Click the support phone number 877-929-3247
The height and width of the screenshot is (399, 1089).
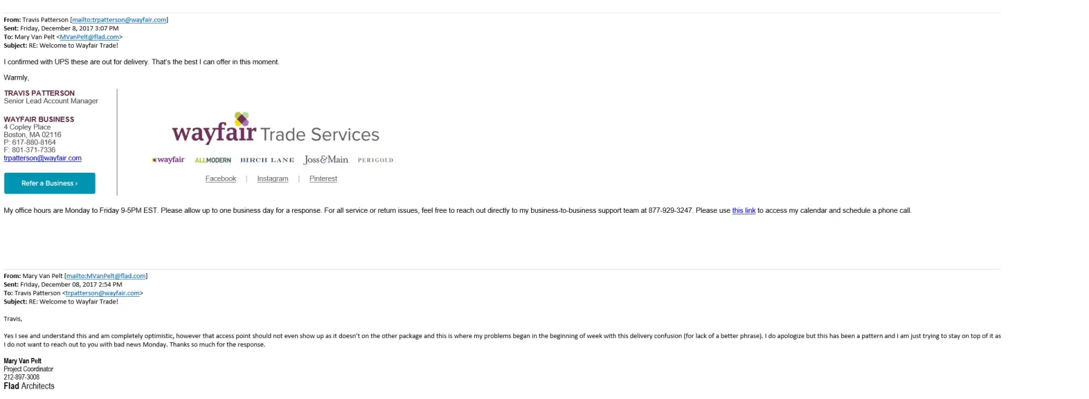[670, 211]
